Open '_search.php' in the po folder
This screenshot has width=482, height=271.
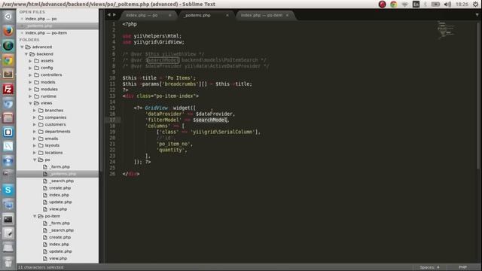tap(62, 181)
